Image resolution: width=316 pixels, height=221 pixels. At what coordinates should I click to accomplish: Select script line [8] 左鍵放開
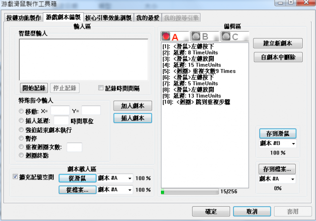188,90
